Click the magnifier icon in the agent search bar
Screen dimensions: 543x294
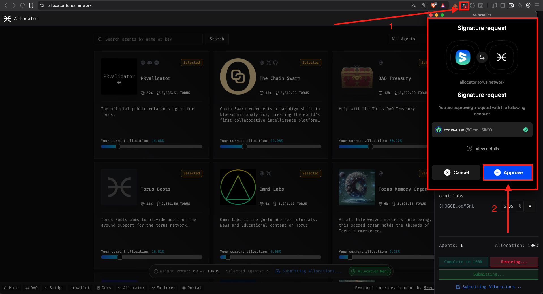(x=100, y=39)
